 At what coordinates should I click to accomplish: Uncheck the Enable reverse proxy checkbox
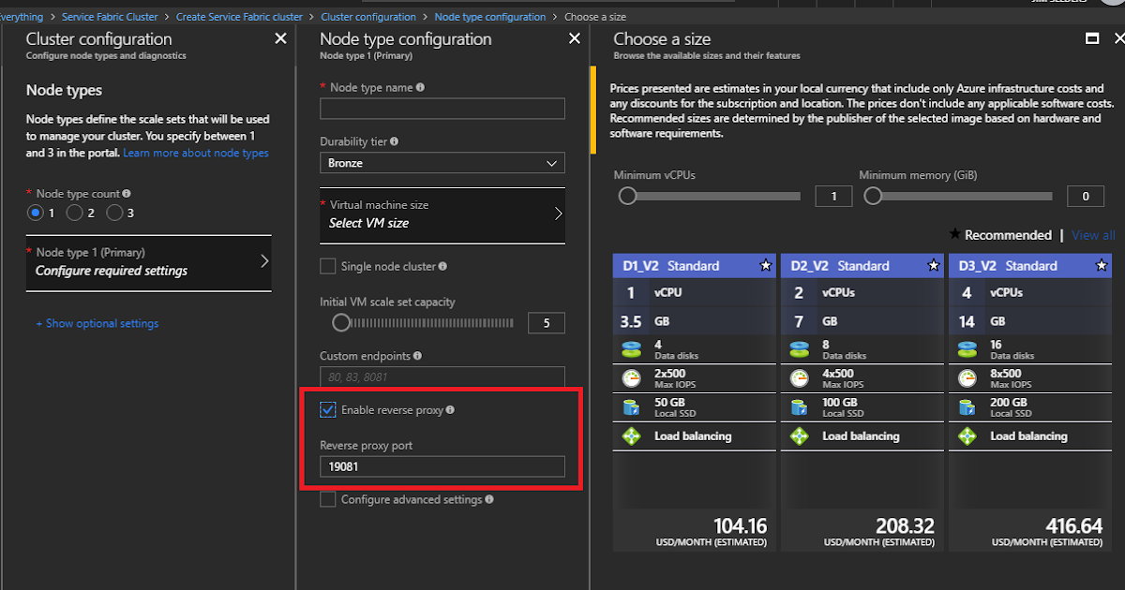pos(328,409)
